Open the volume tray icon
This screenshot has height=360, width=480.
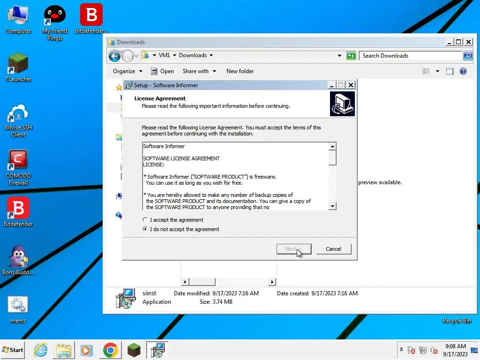(434, 350)
